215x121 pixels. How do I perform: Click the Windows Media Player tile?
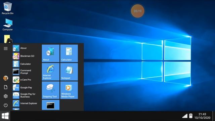(69, 90)
